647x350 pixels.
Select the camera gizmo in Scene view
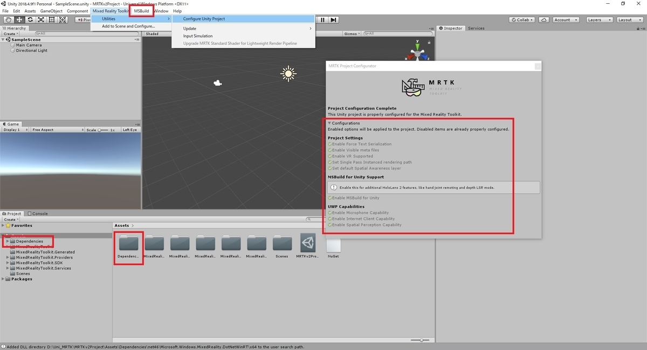point(217,83)
